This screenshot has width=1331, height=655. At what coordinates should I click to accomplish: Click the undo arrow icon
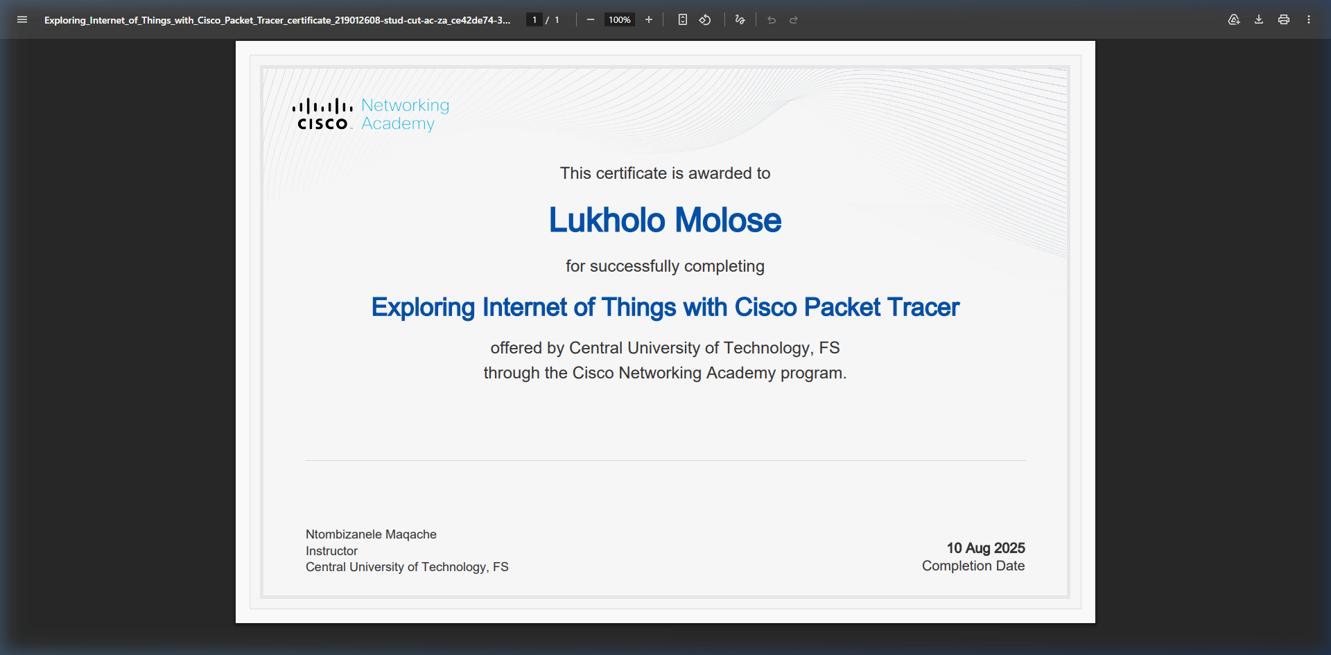[772, 19]
